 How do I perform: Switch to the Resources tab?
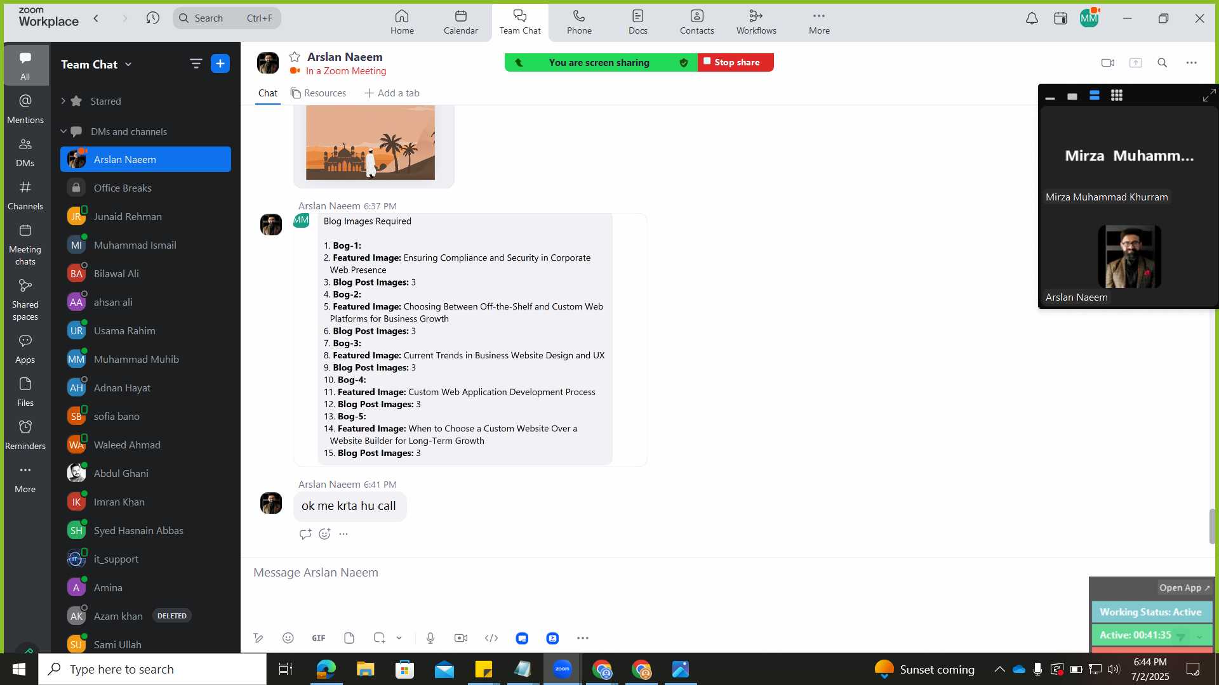[318, 93]
